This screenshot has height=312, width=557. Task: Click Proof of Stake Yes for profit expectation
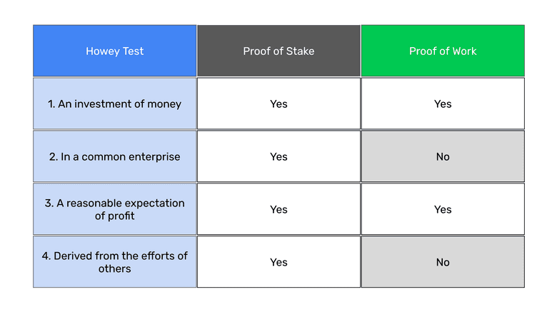click(278, 209)
